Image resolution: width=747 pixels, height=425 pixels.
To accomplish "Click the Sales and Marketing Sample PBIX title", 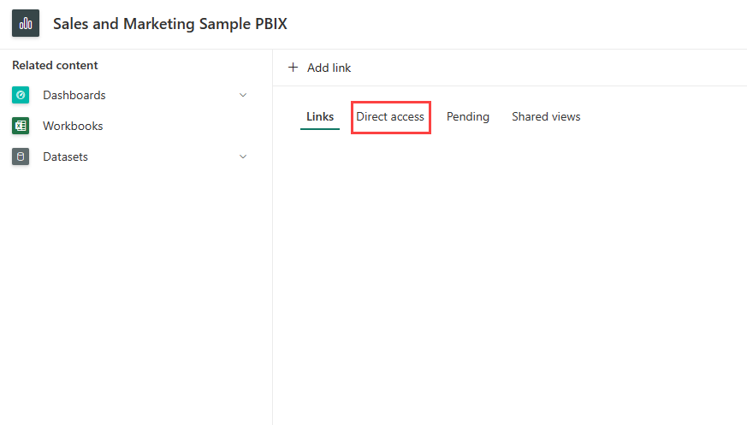I will (170, 24).
